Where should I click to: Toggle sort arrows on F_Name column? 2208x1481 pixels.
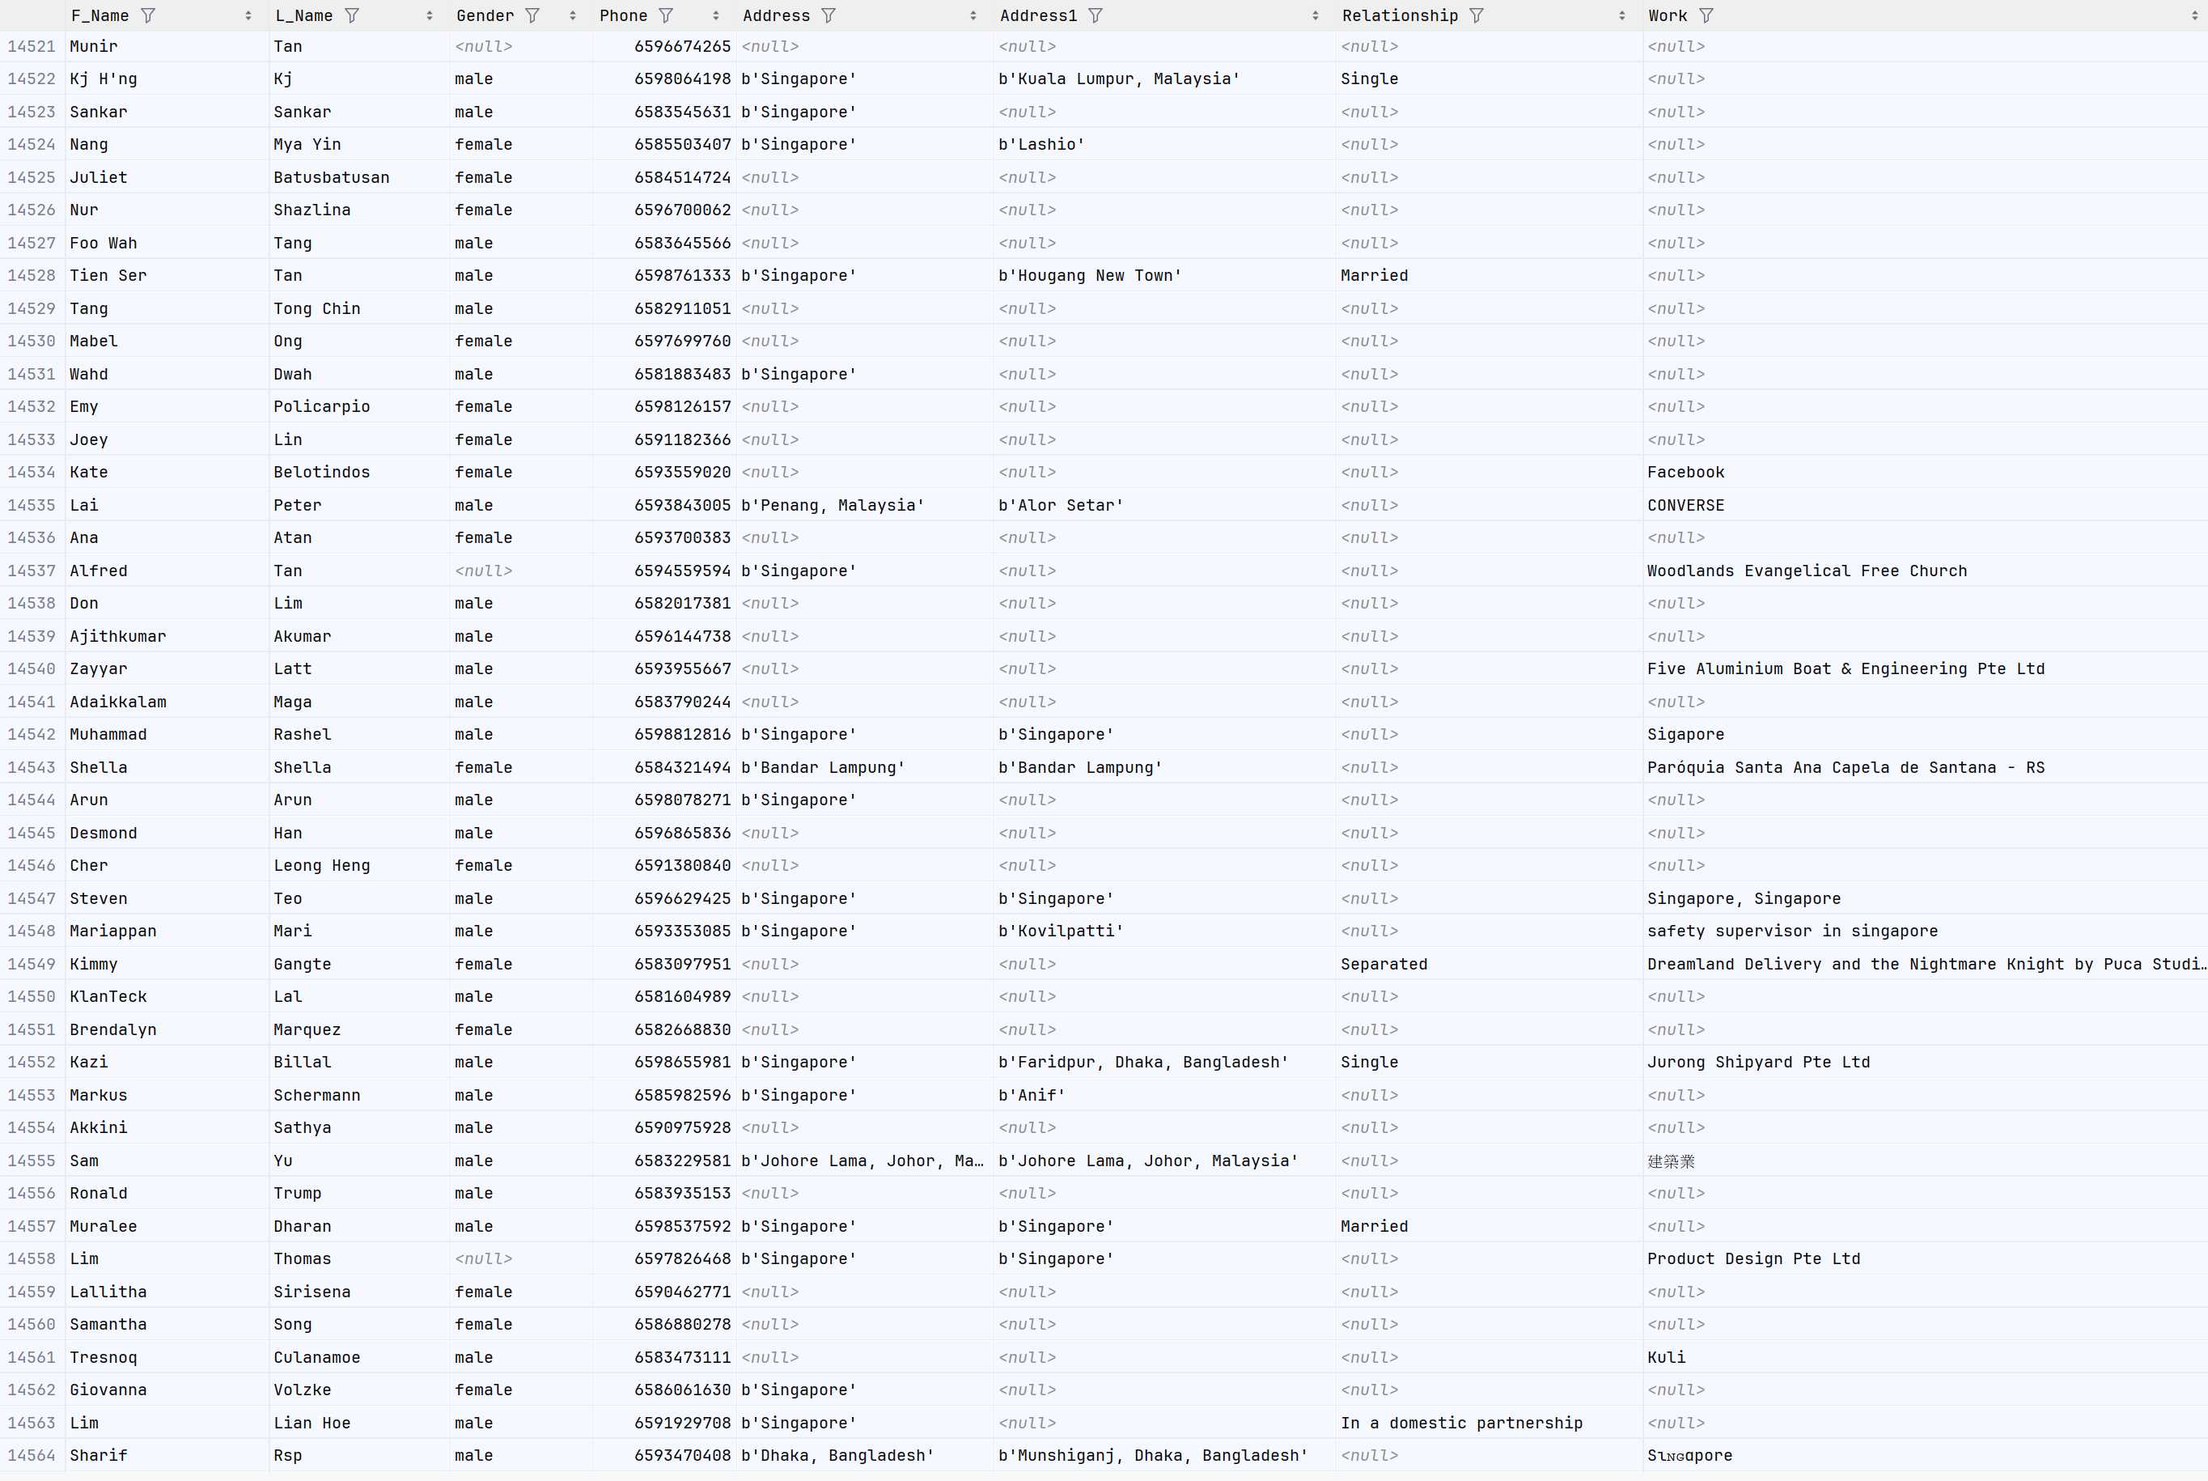(248, 16)
